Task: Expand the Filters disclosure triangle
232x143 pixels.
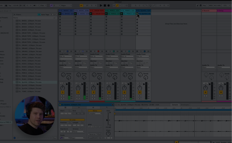Action: coord(14,15)
